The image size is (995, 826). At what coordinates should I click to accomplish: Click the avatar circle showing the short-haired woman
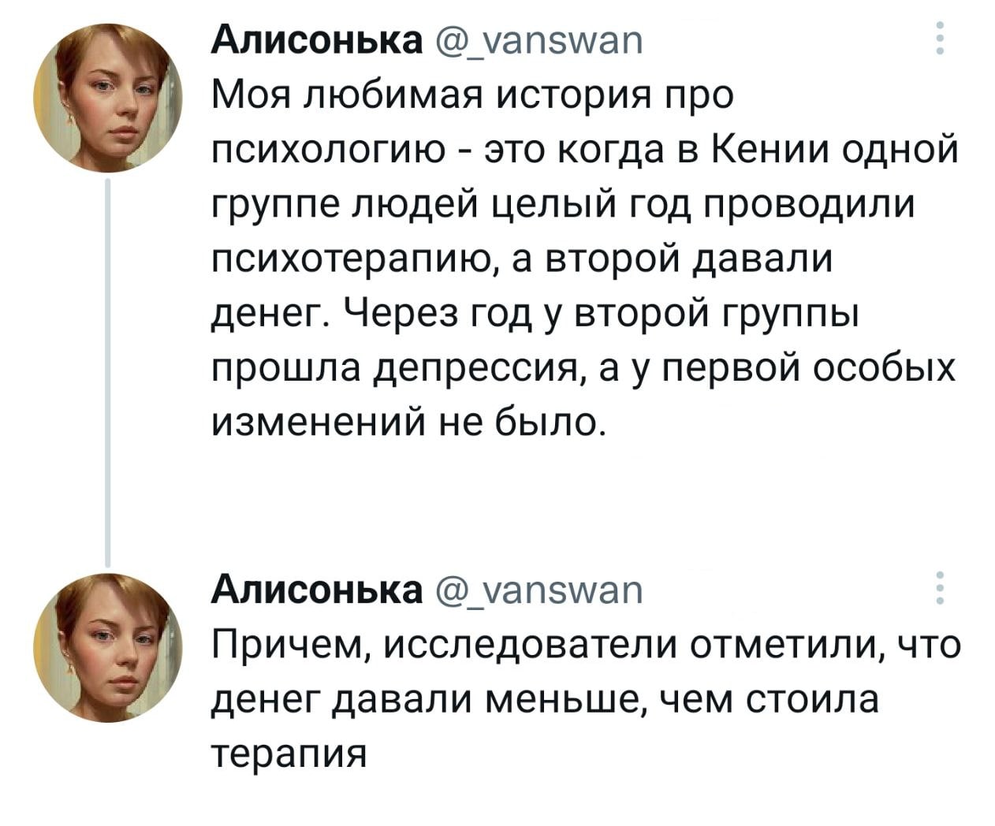pyautogui.click(x=106, y=95)
